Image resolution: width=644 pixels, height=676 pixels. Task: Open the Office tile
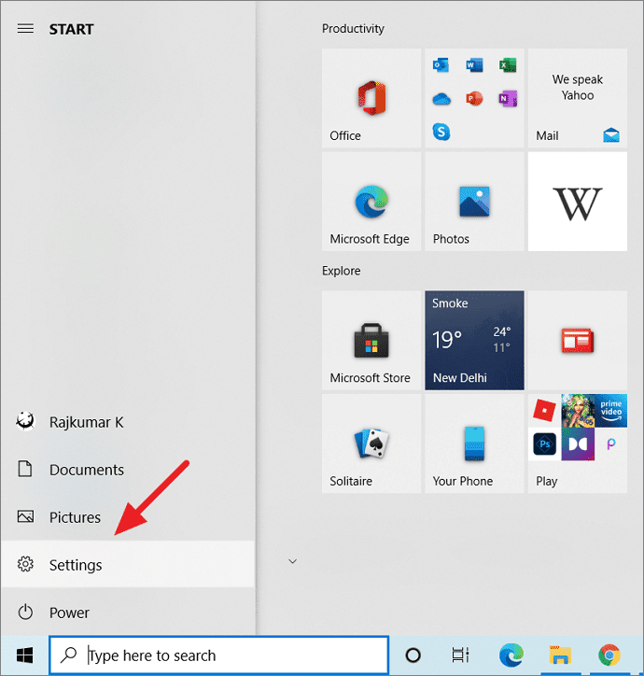point(371,98)
